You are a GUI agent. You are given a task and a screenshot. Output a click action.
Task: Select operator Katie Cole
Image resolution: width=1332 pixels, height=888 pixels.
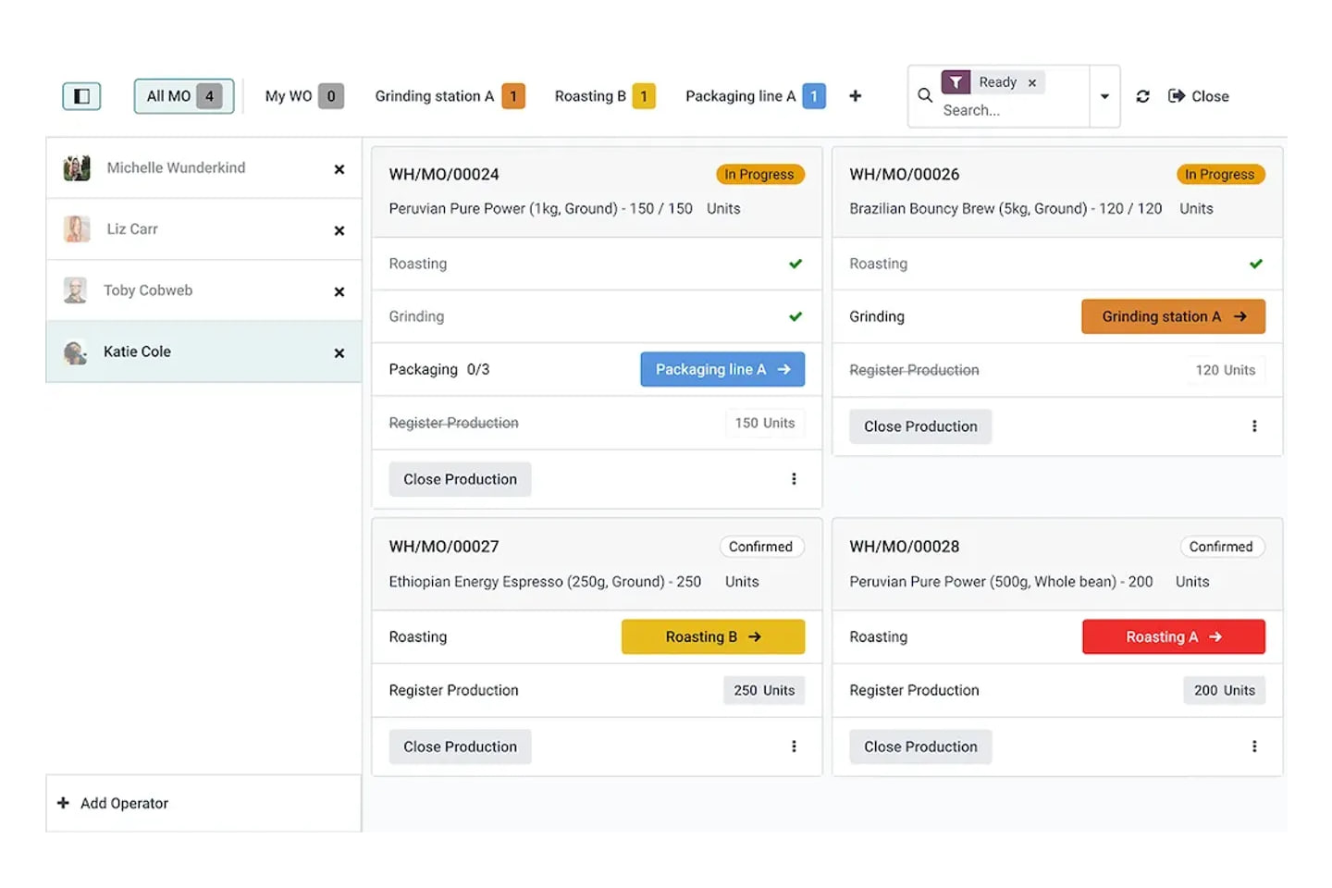point(203,351)
